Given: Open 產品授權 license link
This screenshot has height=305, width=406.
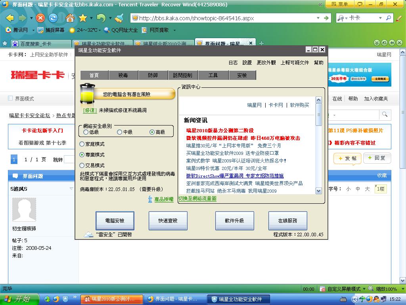Looking at the screenshot, I should 164,199.
